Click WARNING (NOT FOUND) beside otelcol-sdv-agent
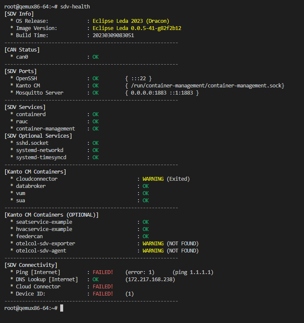 click(171, 251)
